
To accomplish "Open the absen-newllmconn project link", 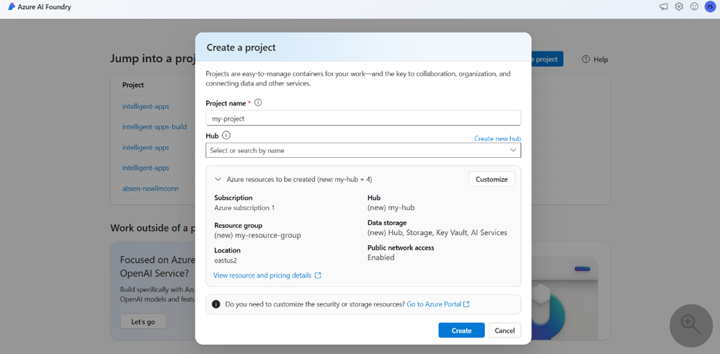I will click(151, 188).
